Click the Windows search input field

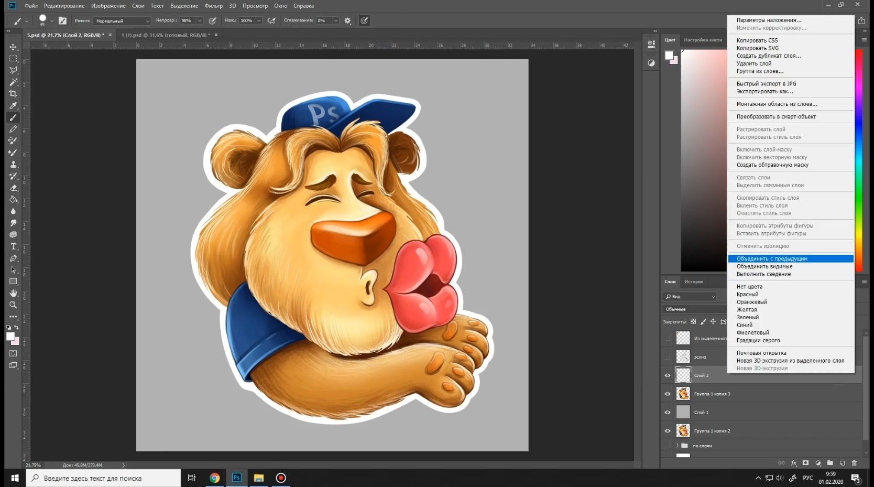coord(103,478)
